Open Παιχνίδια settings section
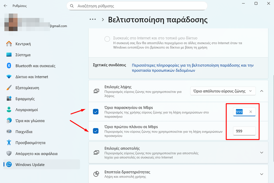This screenshot has width=274, height=183. click(x=24, y=131)
